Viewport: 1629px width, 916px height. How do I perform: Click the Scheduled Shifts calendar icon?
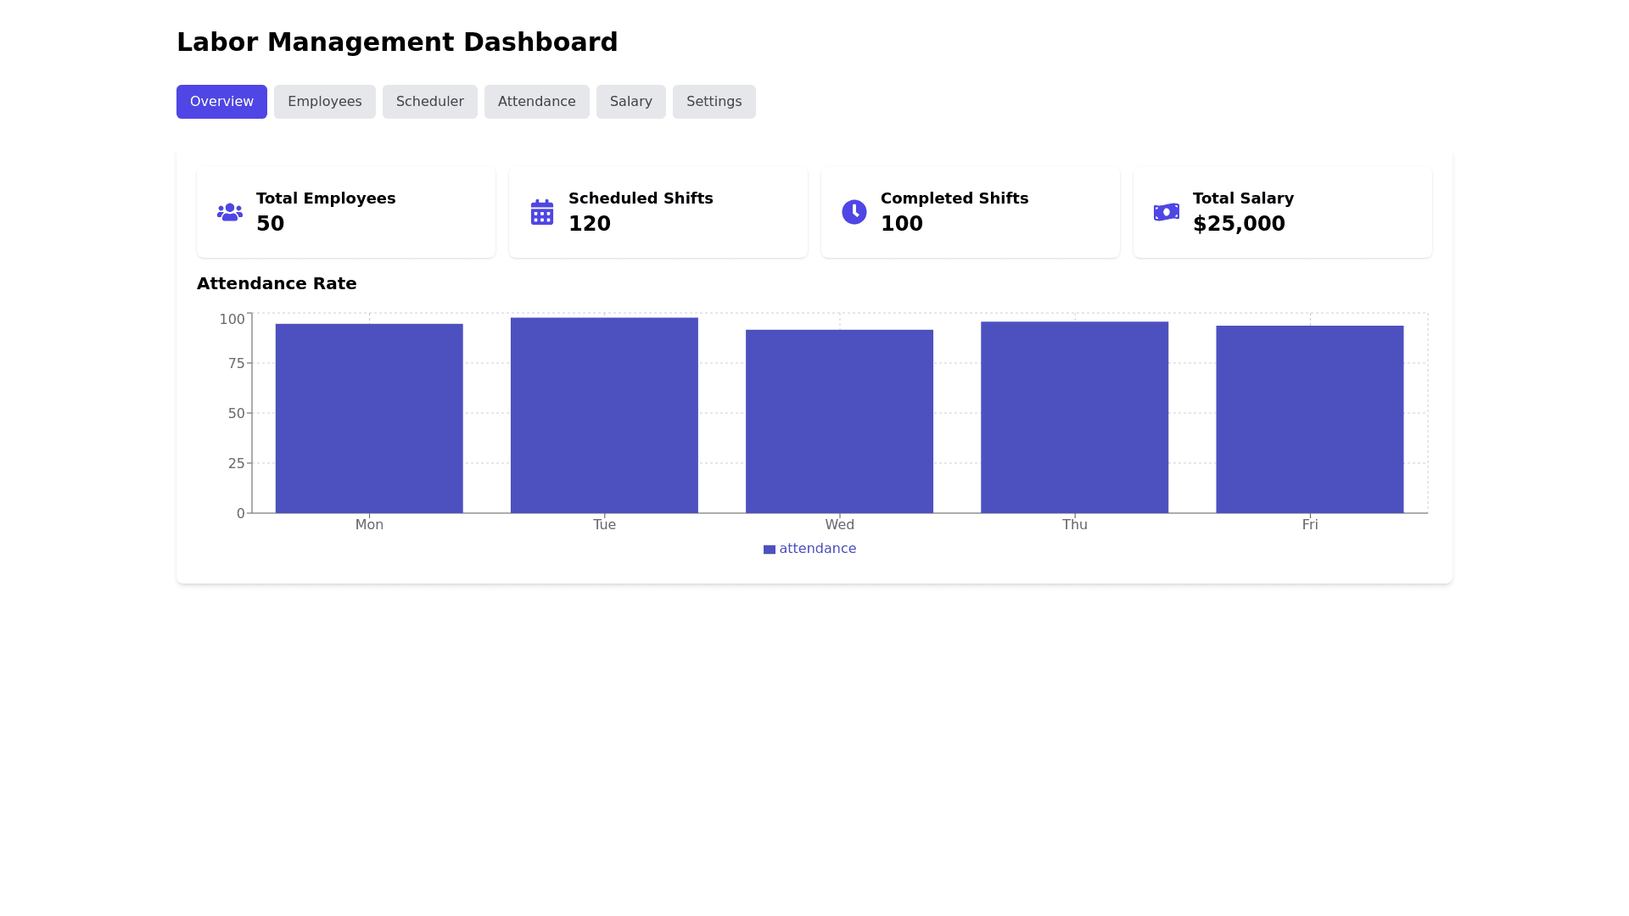tap(541, 212)
